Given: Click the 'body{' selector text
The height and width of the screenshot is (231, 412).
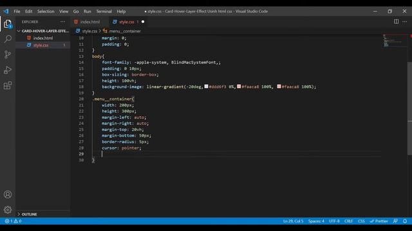Looking at the screenshot, I should [x=98, y=56].
